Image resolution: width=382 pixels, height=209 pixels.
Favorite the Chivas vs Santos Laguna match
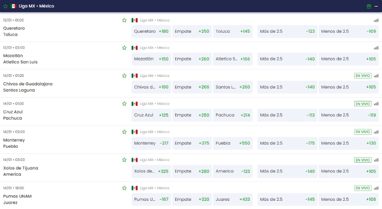(x=124, y=76)
